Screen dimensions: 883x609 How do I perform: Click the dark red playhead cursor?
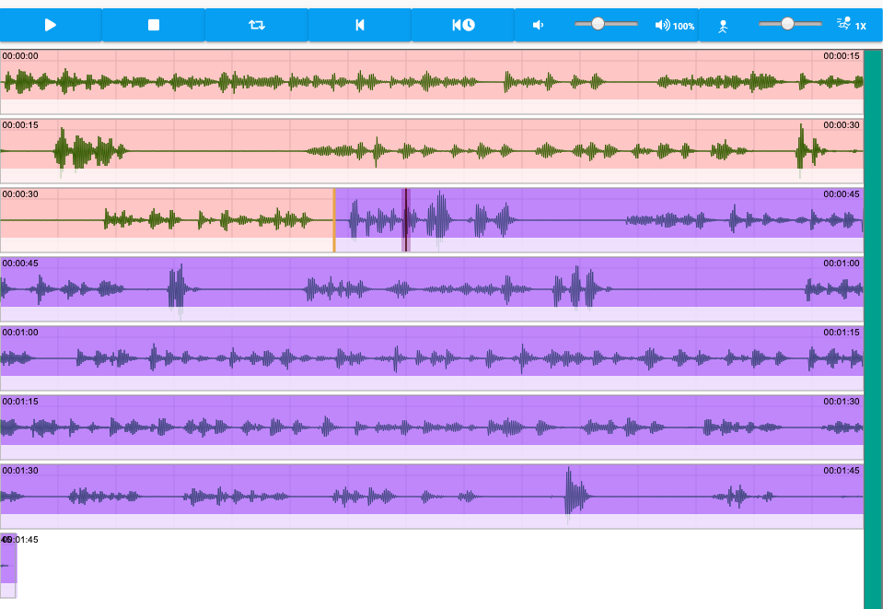(x=406, y=220)
